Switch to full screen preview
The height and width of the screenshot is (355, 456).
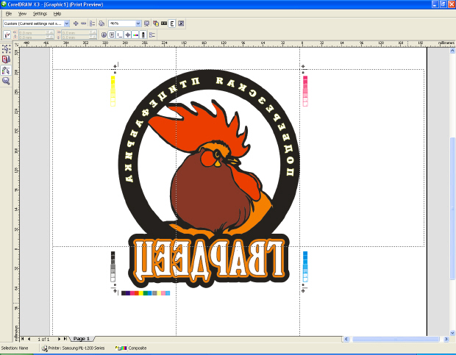coord(146,24)
